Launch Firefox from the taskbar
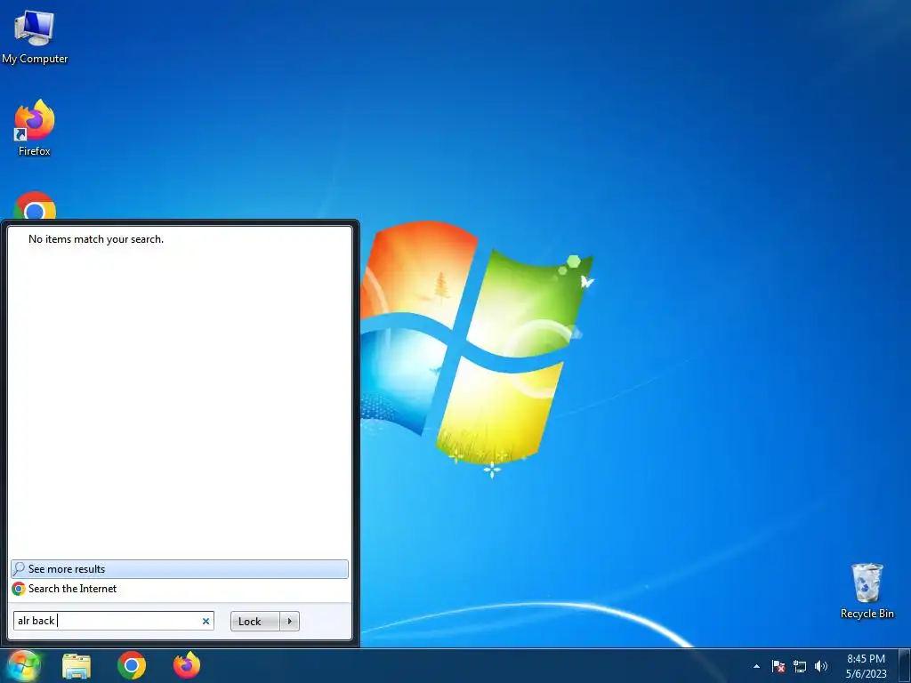 point(187,665)
